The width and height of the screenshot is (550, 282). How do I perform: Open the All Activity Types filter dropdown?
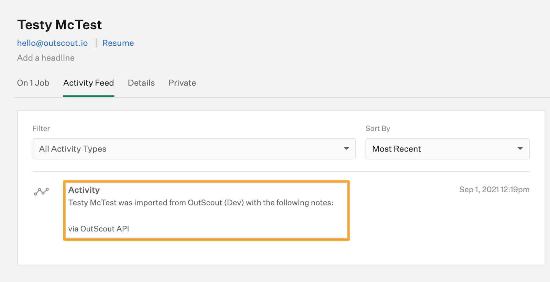(x=194, y=149)
